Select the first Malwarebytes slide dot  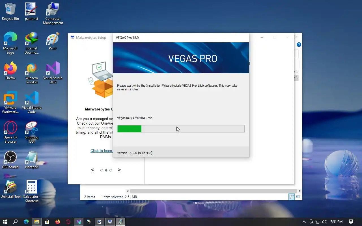pos(102,170)
